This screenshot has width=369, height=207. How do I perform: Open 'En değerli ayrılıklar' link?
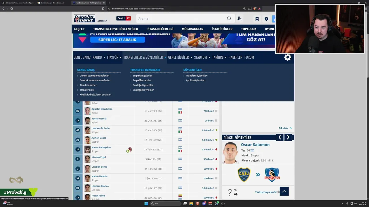(x=143, y=90)
